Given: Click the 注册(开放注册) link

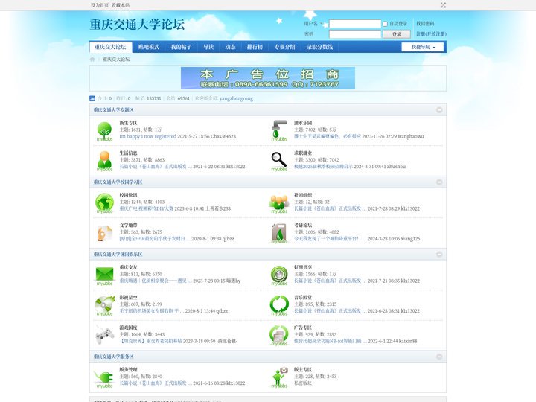Looking at the screenshot, I should point(431,33).
